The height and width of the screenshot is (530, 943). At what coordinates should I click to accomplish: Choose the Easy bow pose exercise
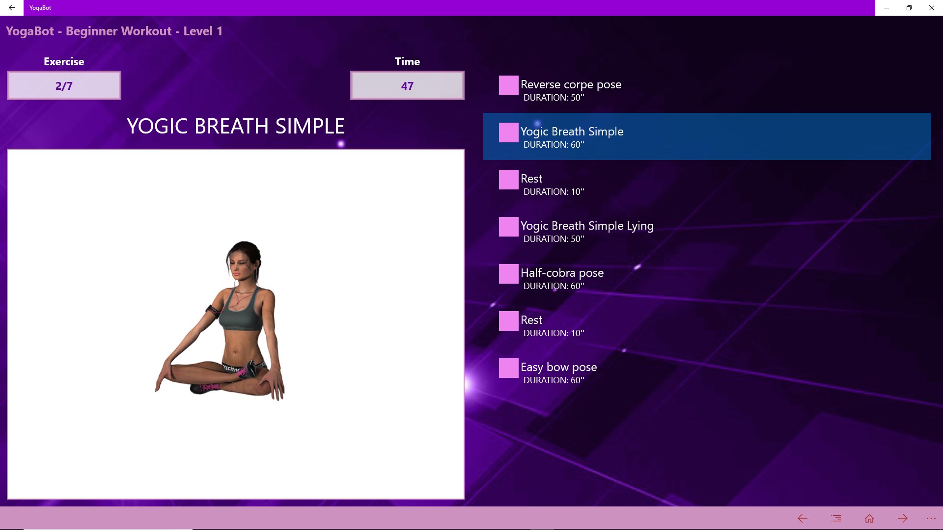(558, 368)
